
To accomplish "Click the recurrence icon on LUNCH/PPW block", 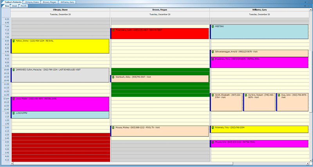I will tap(14, 113).
